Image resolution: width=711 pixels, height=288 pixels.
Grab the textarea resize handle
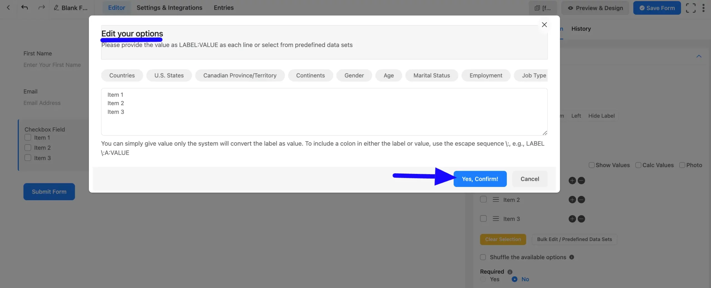[545, 133]
